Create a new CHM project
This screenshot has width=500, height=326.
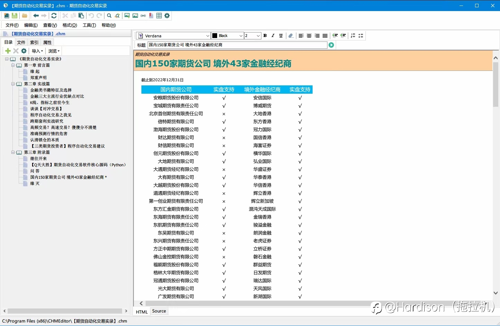[x=7, y=16]
